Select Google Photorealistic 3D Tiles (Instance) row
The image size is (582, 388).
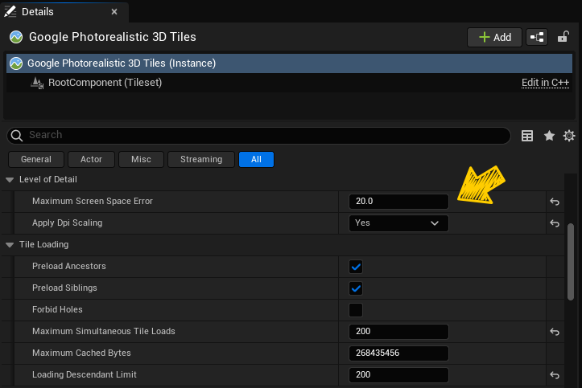pos(289,63)
